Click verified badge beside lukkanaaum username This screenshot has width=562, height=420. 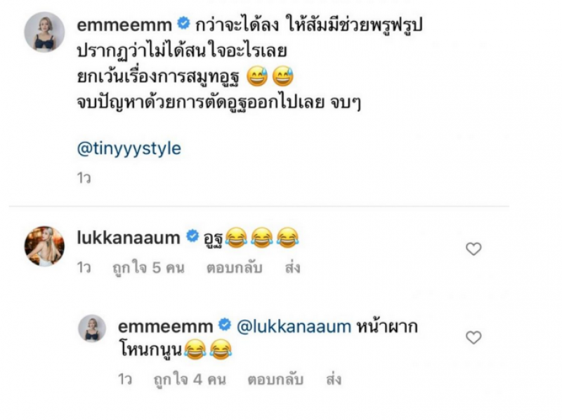(192, 236)
